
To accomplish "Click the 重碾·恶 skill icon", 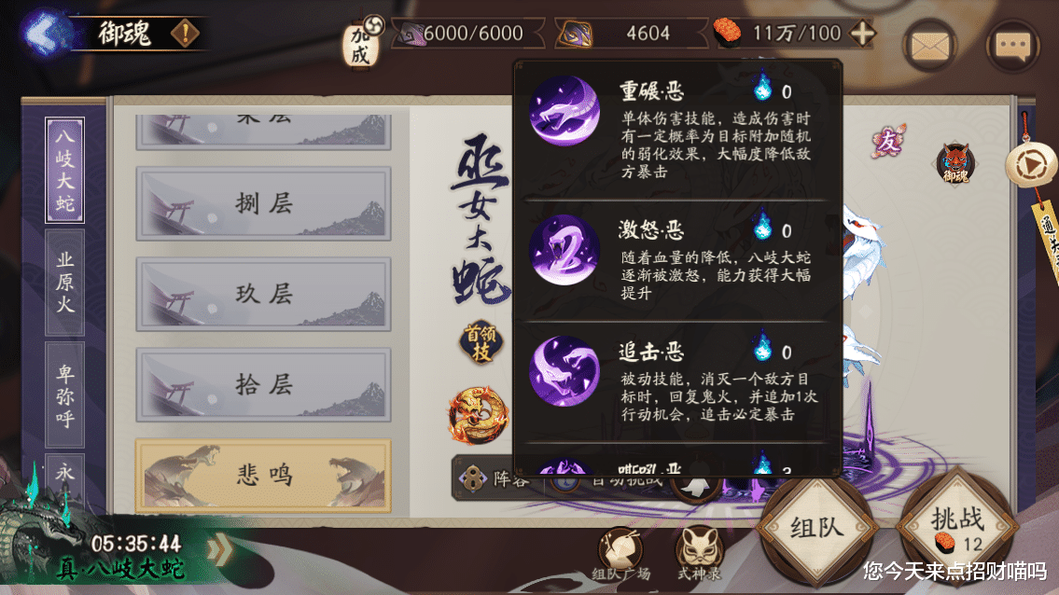I will click(564, 111).
